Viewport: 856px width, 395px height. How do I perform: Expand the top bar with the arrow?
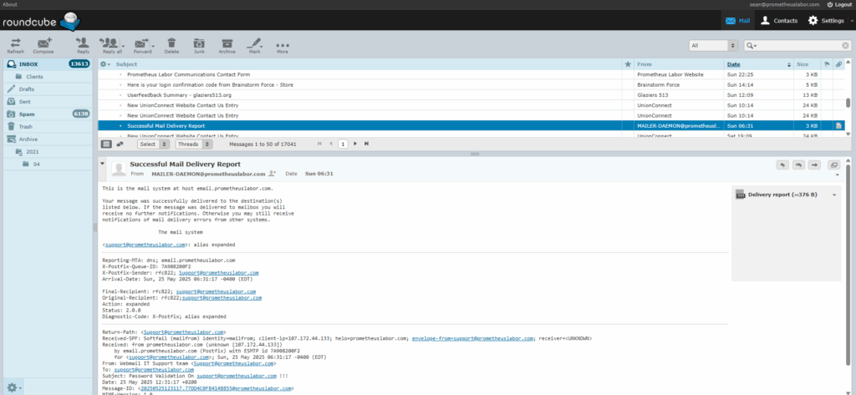[x=853, y=20]
